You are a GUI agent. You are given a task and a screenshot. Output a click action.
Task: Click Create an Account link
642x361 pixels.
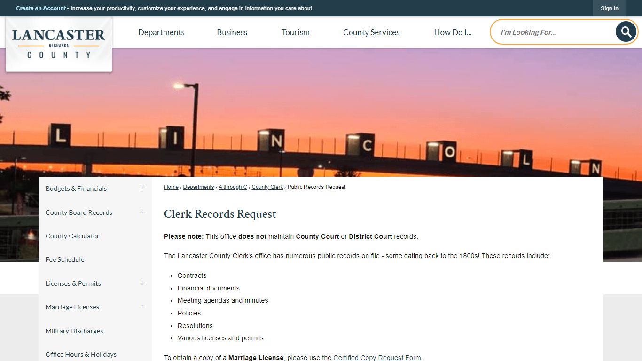tap(41, 8)
